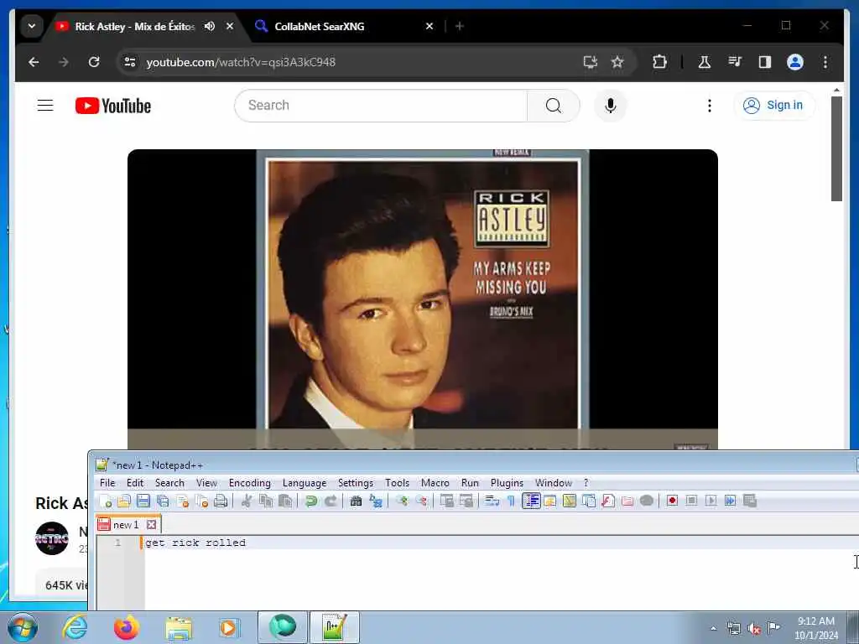The width and height of the screenshot is (859, 644).
Task: Search with your voice microphone button
Action: [611, 105]
